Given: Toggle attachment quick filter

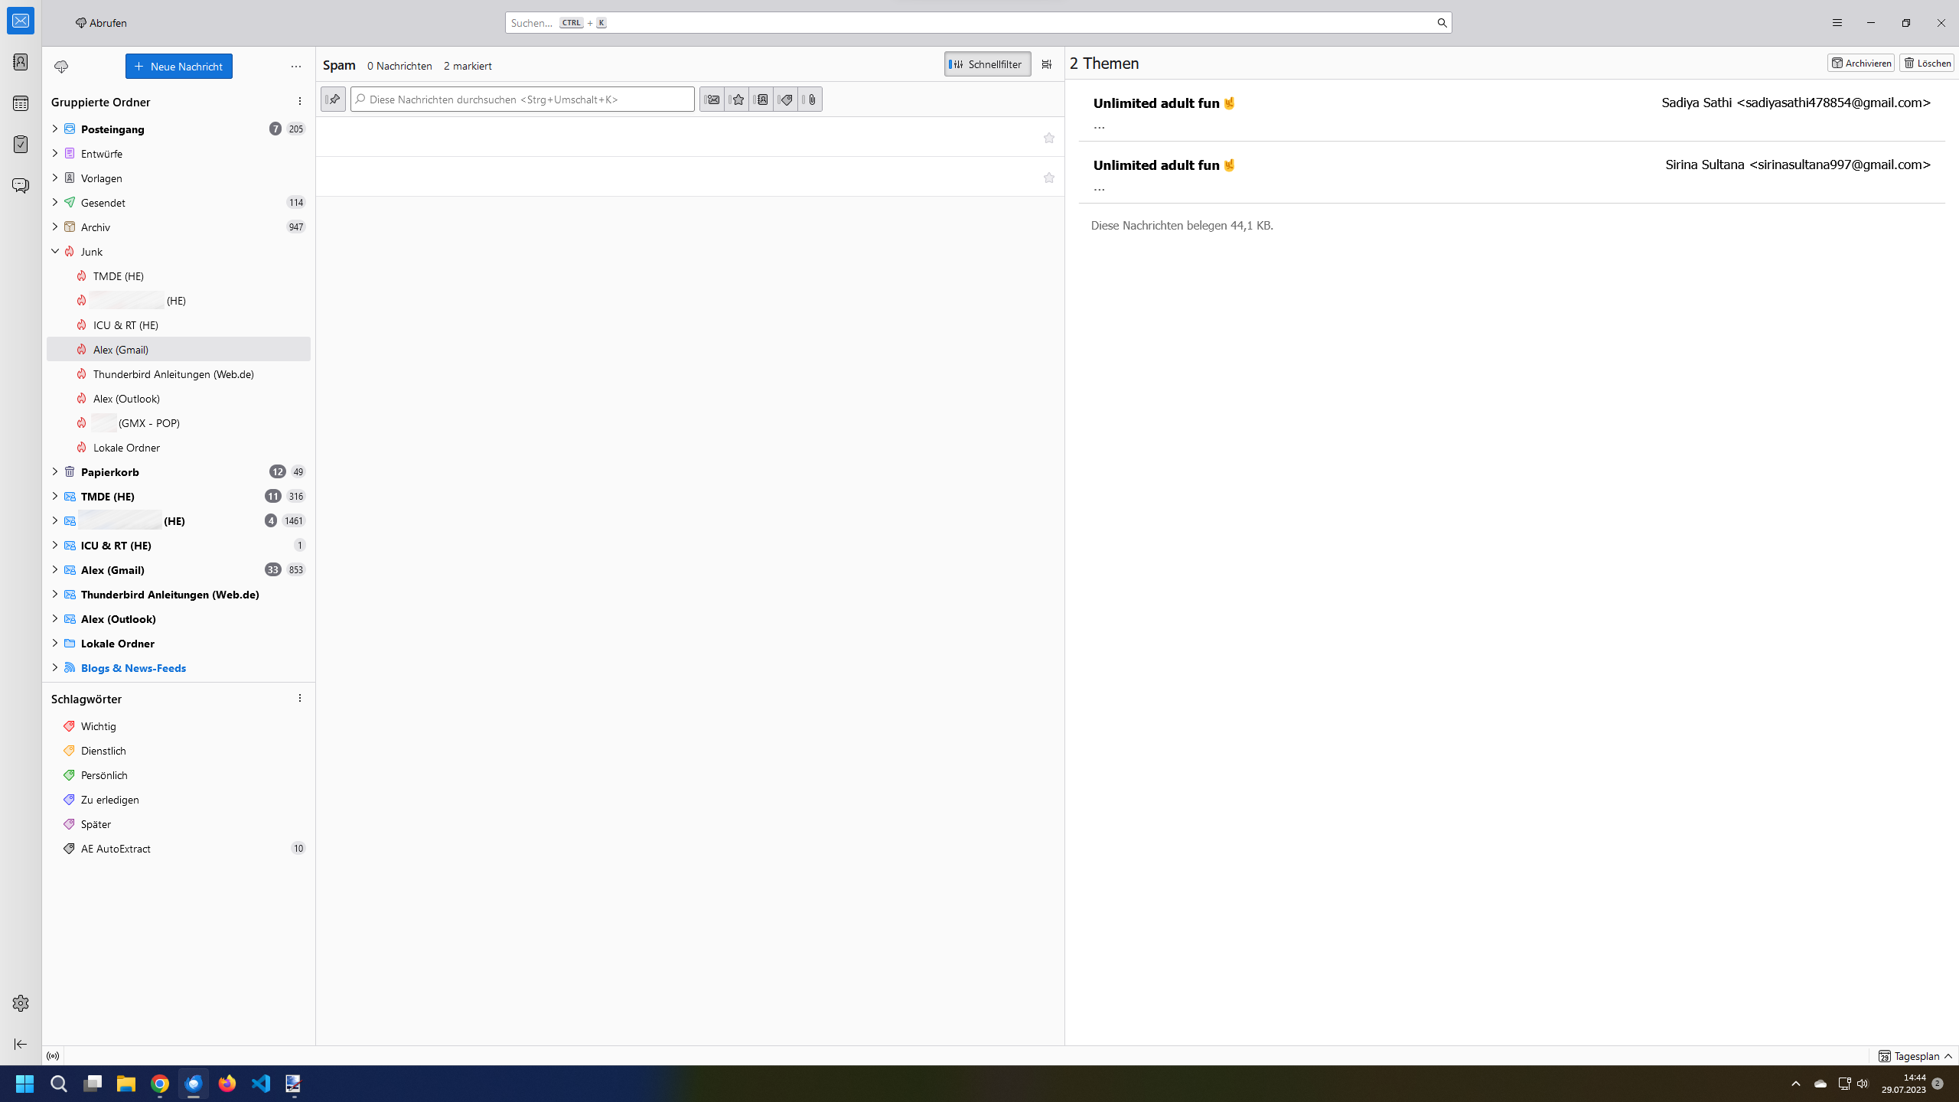Looking at the screenshot, I should coord(810,99).
